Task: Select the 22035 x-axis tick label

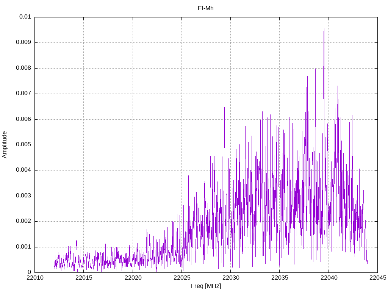Action: tap(279, 278)
